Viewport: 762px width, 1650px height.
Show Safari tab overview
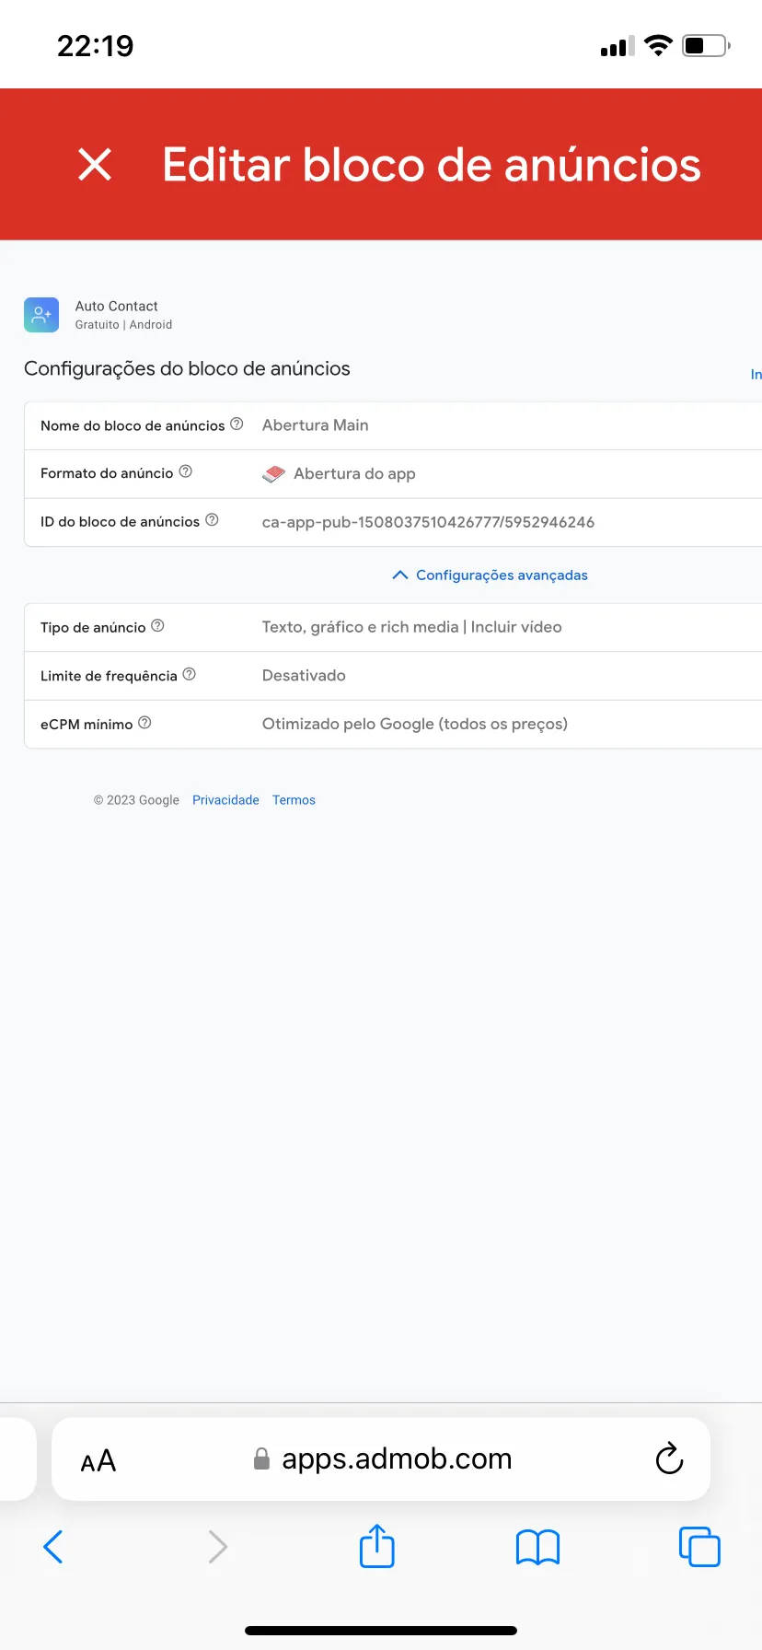pos(699,1547)
